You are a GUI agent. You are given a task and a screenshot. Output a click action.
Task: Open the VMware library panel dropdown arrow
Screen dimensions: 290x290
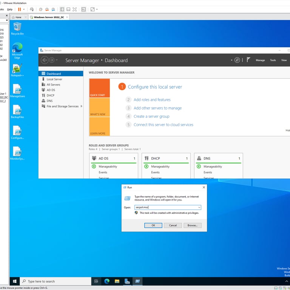point(7,20)
